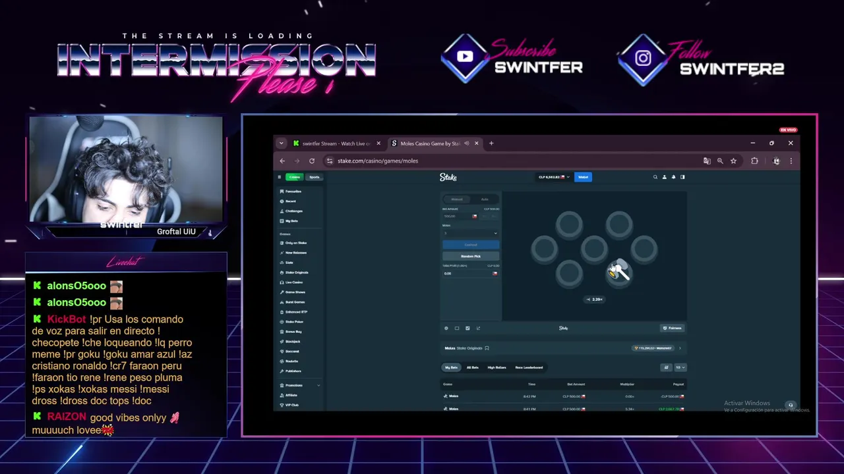Switch to My Bets tab

pyautogui.click(x=451, y=367)
